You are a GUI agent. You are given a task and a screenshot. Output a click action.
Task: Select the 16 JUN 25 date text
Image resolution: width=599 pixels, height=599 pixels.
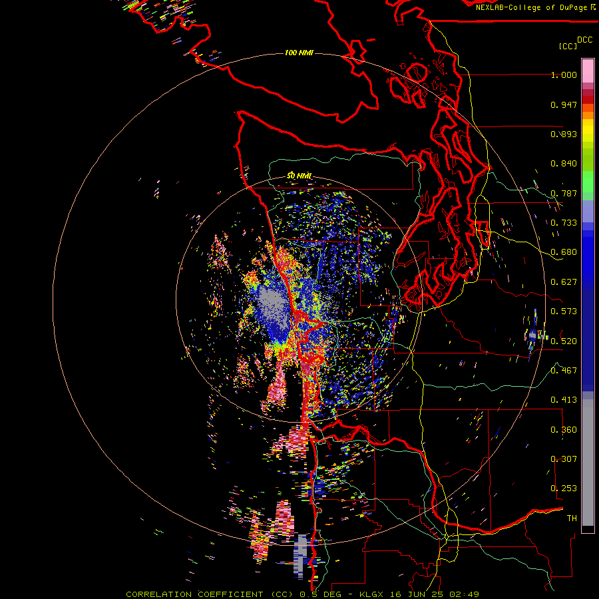(x=417, y=594)
